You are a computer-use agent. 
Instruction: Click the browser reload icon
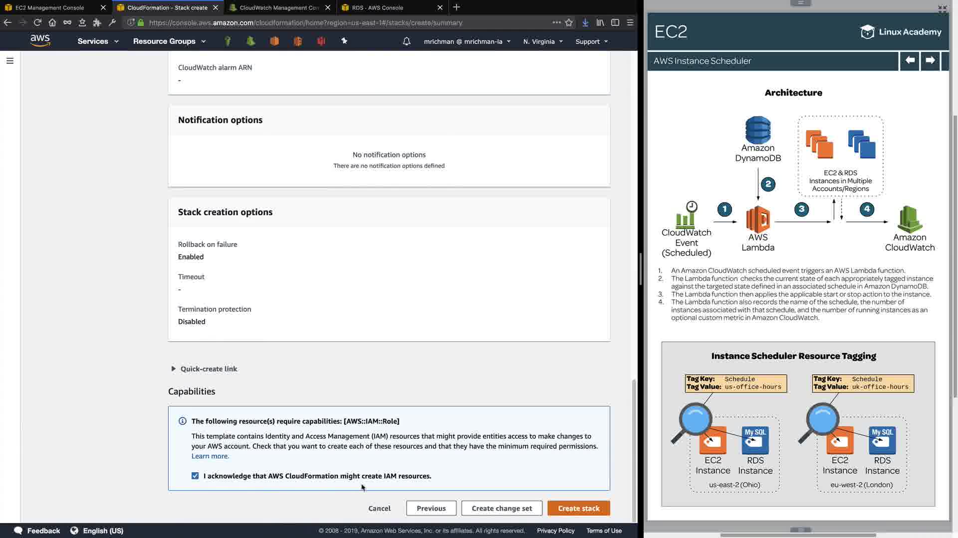[37, 22]
